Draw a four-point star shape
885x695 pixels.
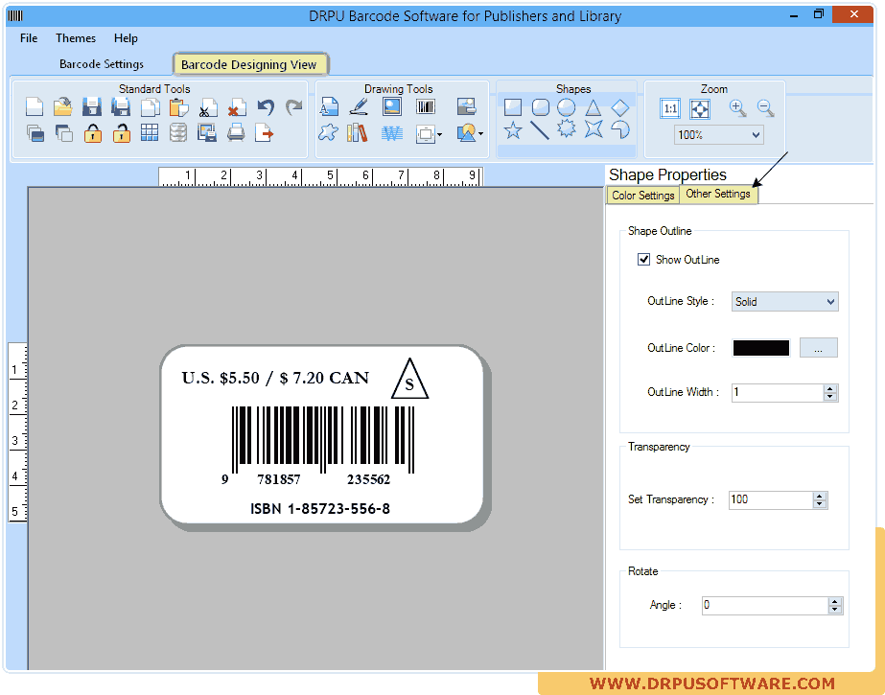[x=594, y=129]
